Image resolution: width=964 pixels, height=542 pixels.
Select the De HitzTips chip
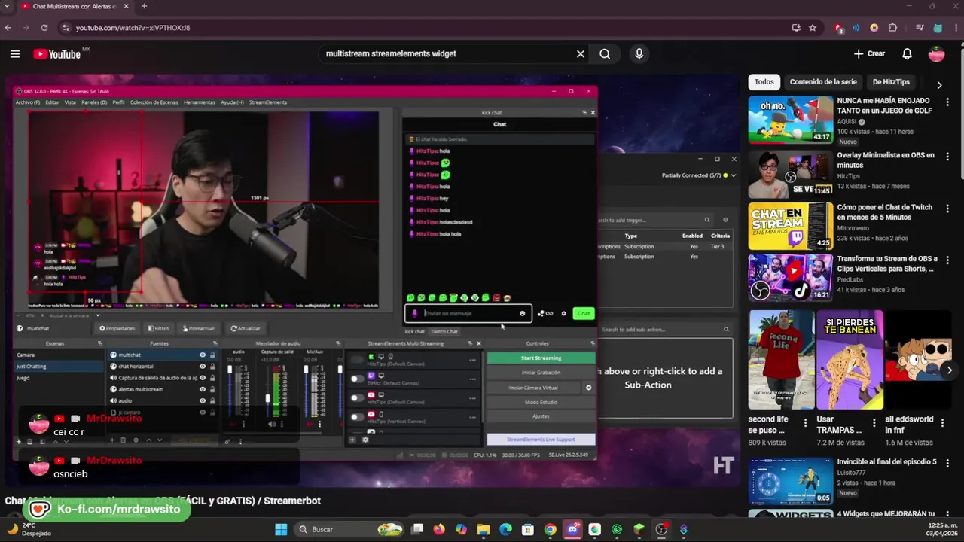click(891, 81)
